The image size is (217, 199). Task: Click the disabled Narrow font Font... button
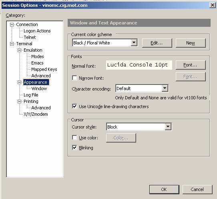191,76
